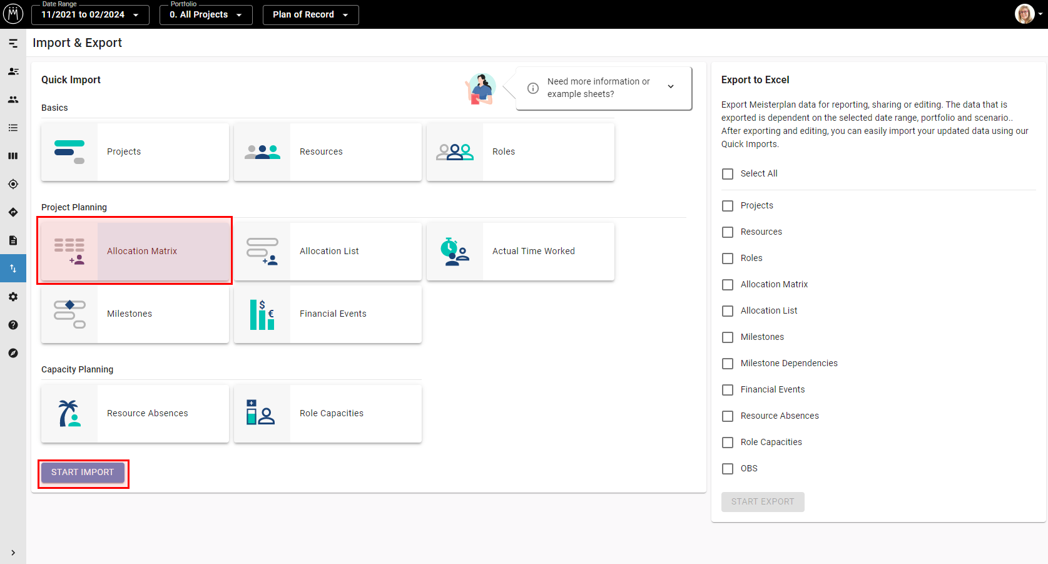Open the team/people sidebar icon
1048x564 pixels.
click(13, 100)
